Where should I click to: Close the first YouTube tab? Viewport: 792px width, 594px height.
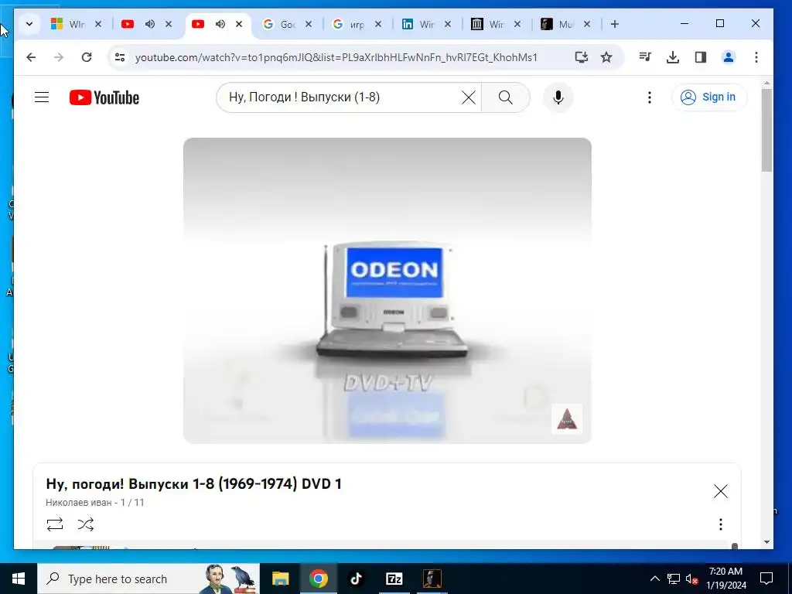169,24
